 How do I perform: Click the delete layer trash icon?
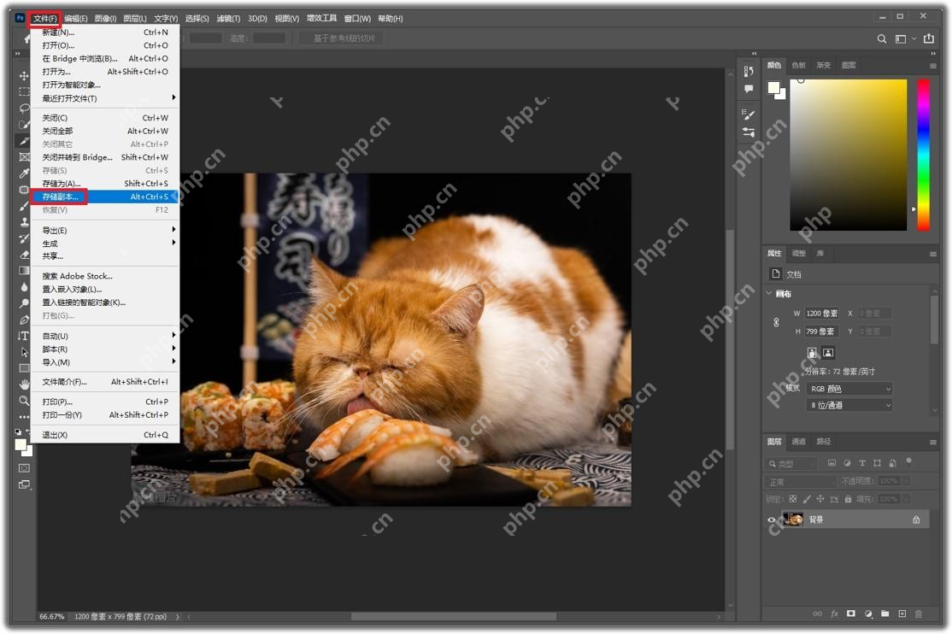920,613
